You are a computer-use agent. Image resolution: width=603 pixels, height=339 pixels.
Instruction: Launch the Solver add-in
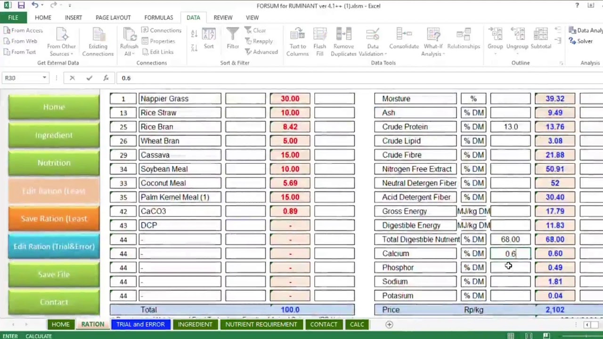580,41
